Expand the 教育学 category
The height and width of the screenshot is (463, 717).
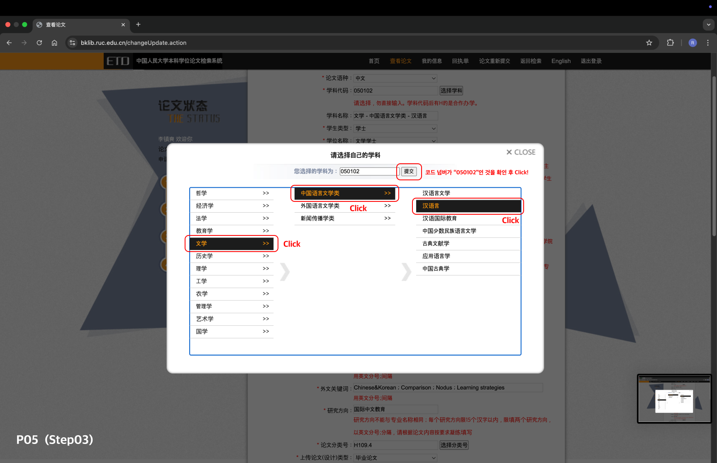click(232, 231)
